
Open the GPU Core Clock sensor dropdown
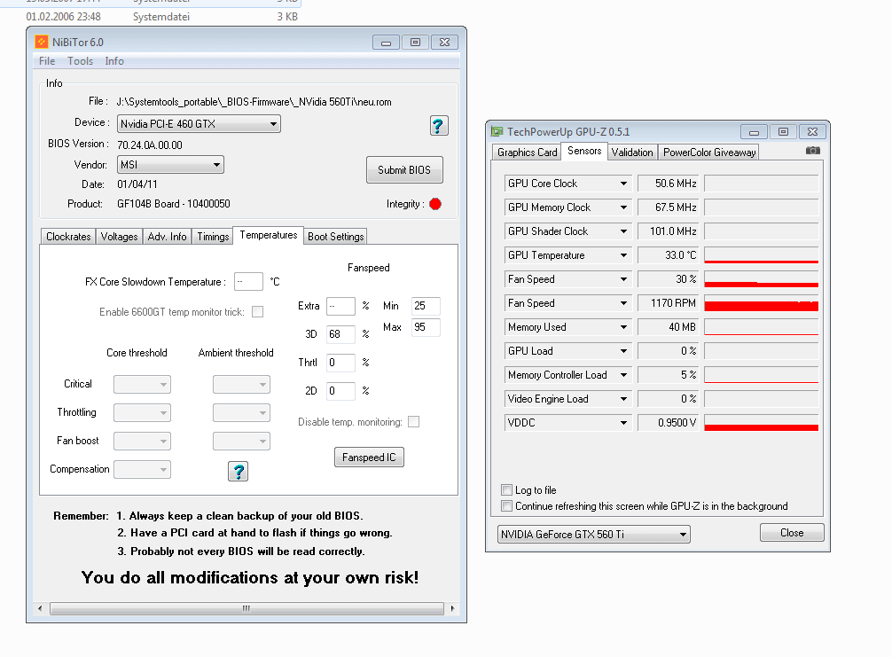tap(567, 184)
